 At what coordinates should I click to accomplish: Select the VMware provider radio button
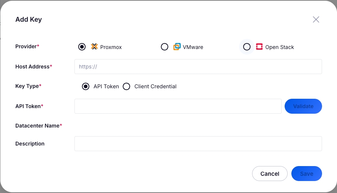click(x=165, y=47)
